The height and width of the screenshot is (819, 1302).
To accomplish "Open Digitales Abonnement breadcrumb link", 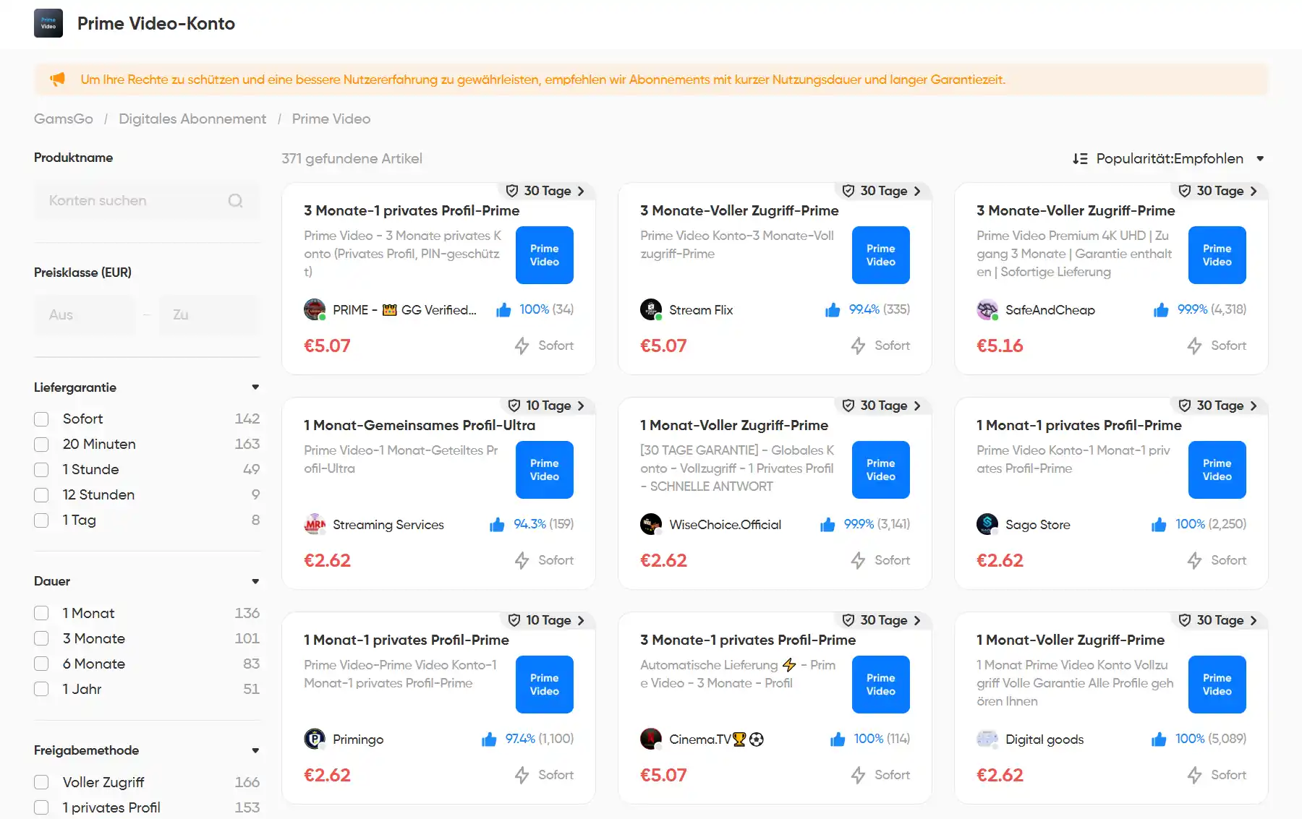I will click(x=192, y=119).
